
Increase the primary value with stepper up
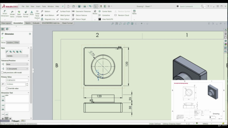27,84
